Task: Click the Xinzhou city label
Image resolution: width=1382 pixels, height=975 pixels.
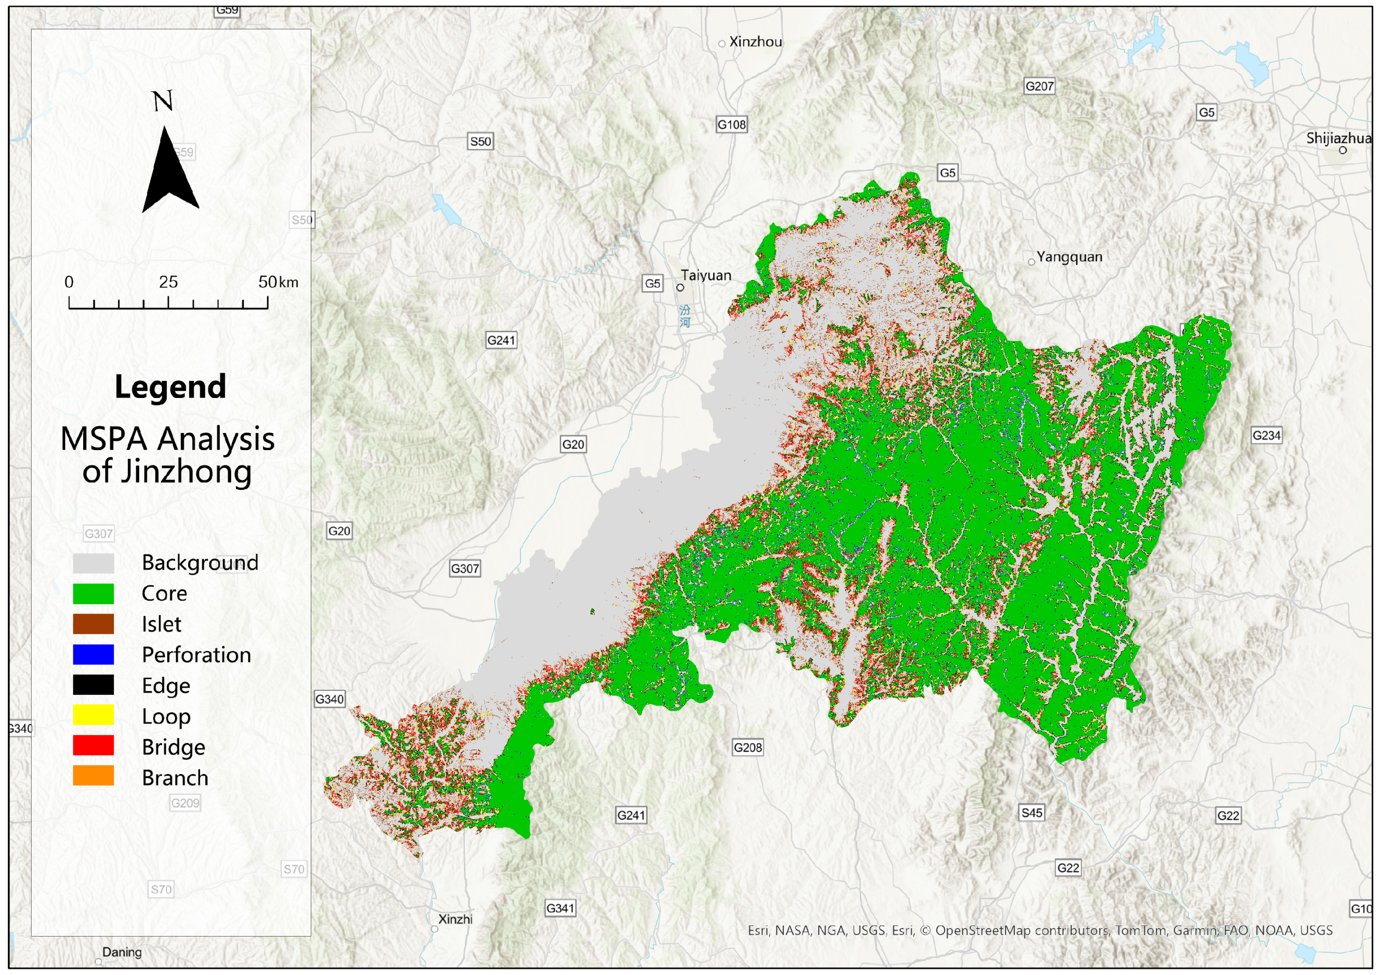Action: pos(755,42)
